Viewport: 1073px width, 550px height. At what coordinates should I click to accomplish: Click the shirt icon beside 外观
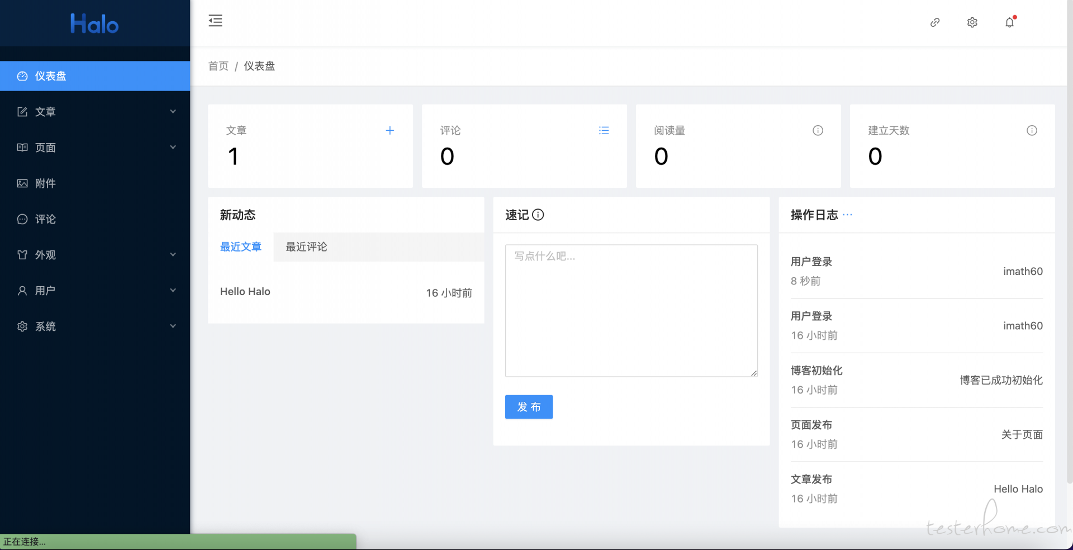(x=22, y=255)
